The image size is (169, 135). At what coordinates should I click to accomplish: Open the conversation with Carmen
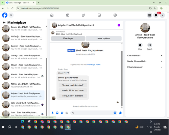pyautogui.click(x=23, y=48)
